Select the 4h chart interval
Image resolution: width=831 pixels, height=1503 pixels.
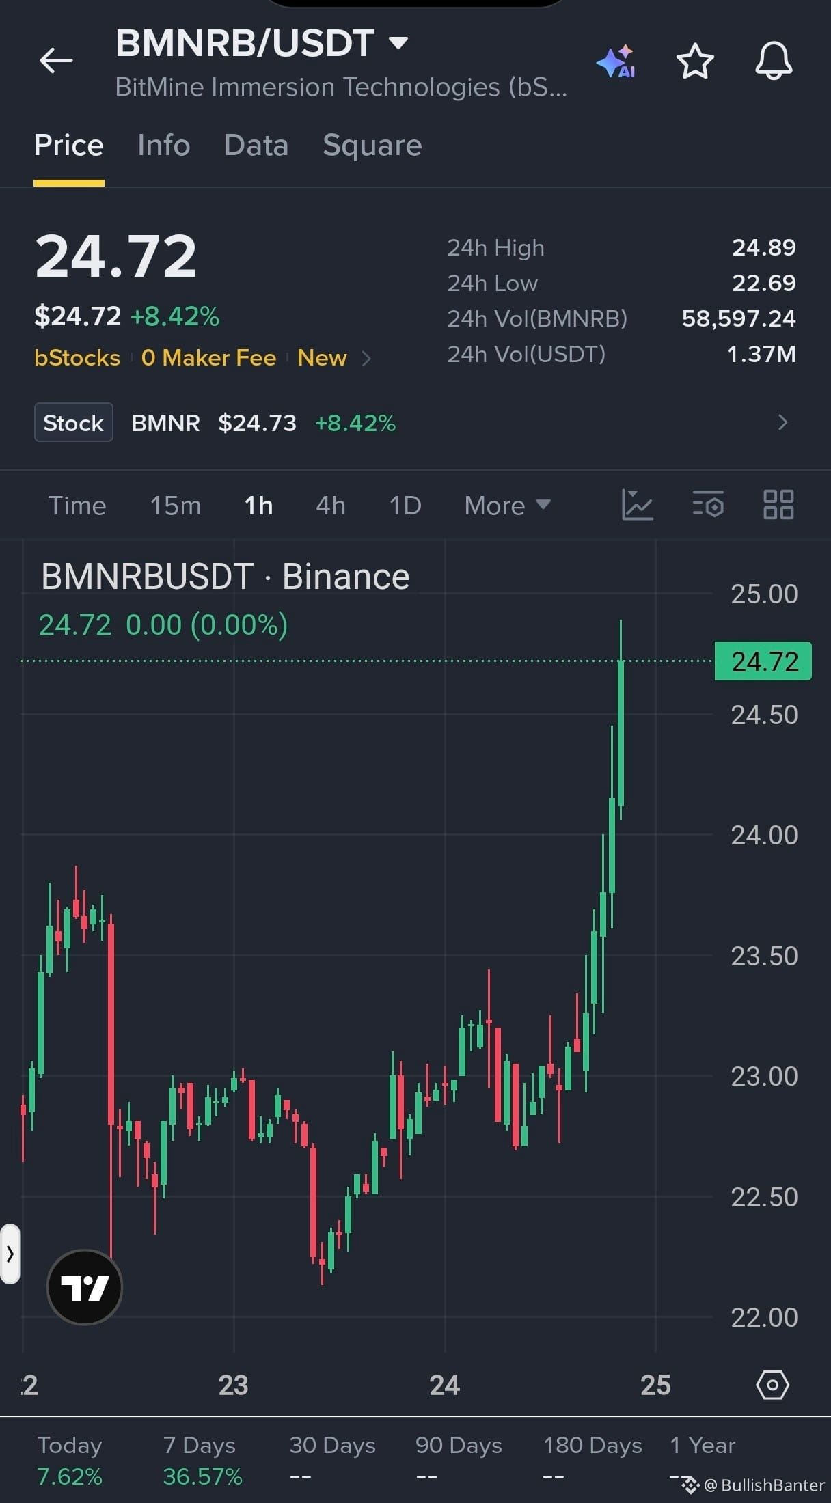pos(331,506)
